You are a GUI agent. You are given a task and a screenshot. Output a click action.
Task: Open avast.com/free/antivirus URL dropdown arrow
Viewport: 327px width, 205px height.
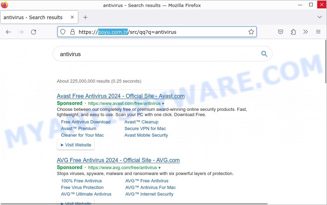[163, 104]
